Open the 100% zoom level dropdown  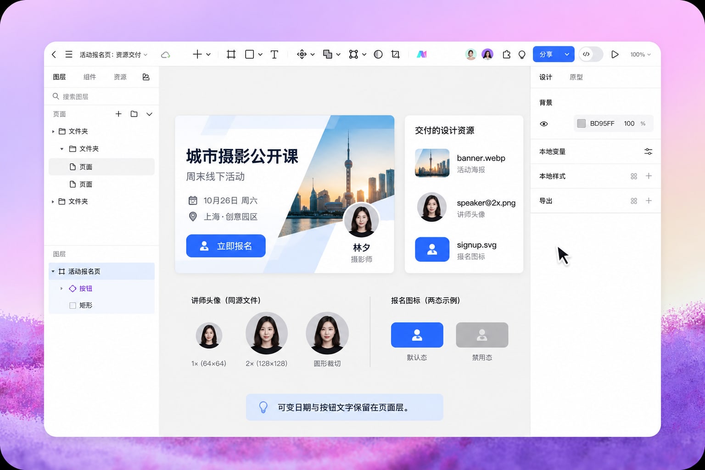click(x=640, y=55)
